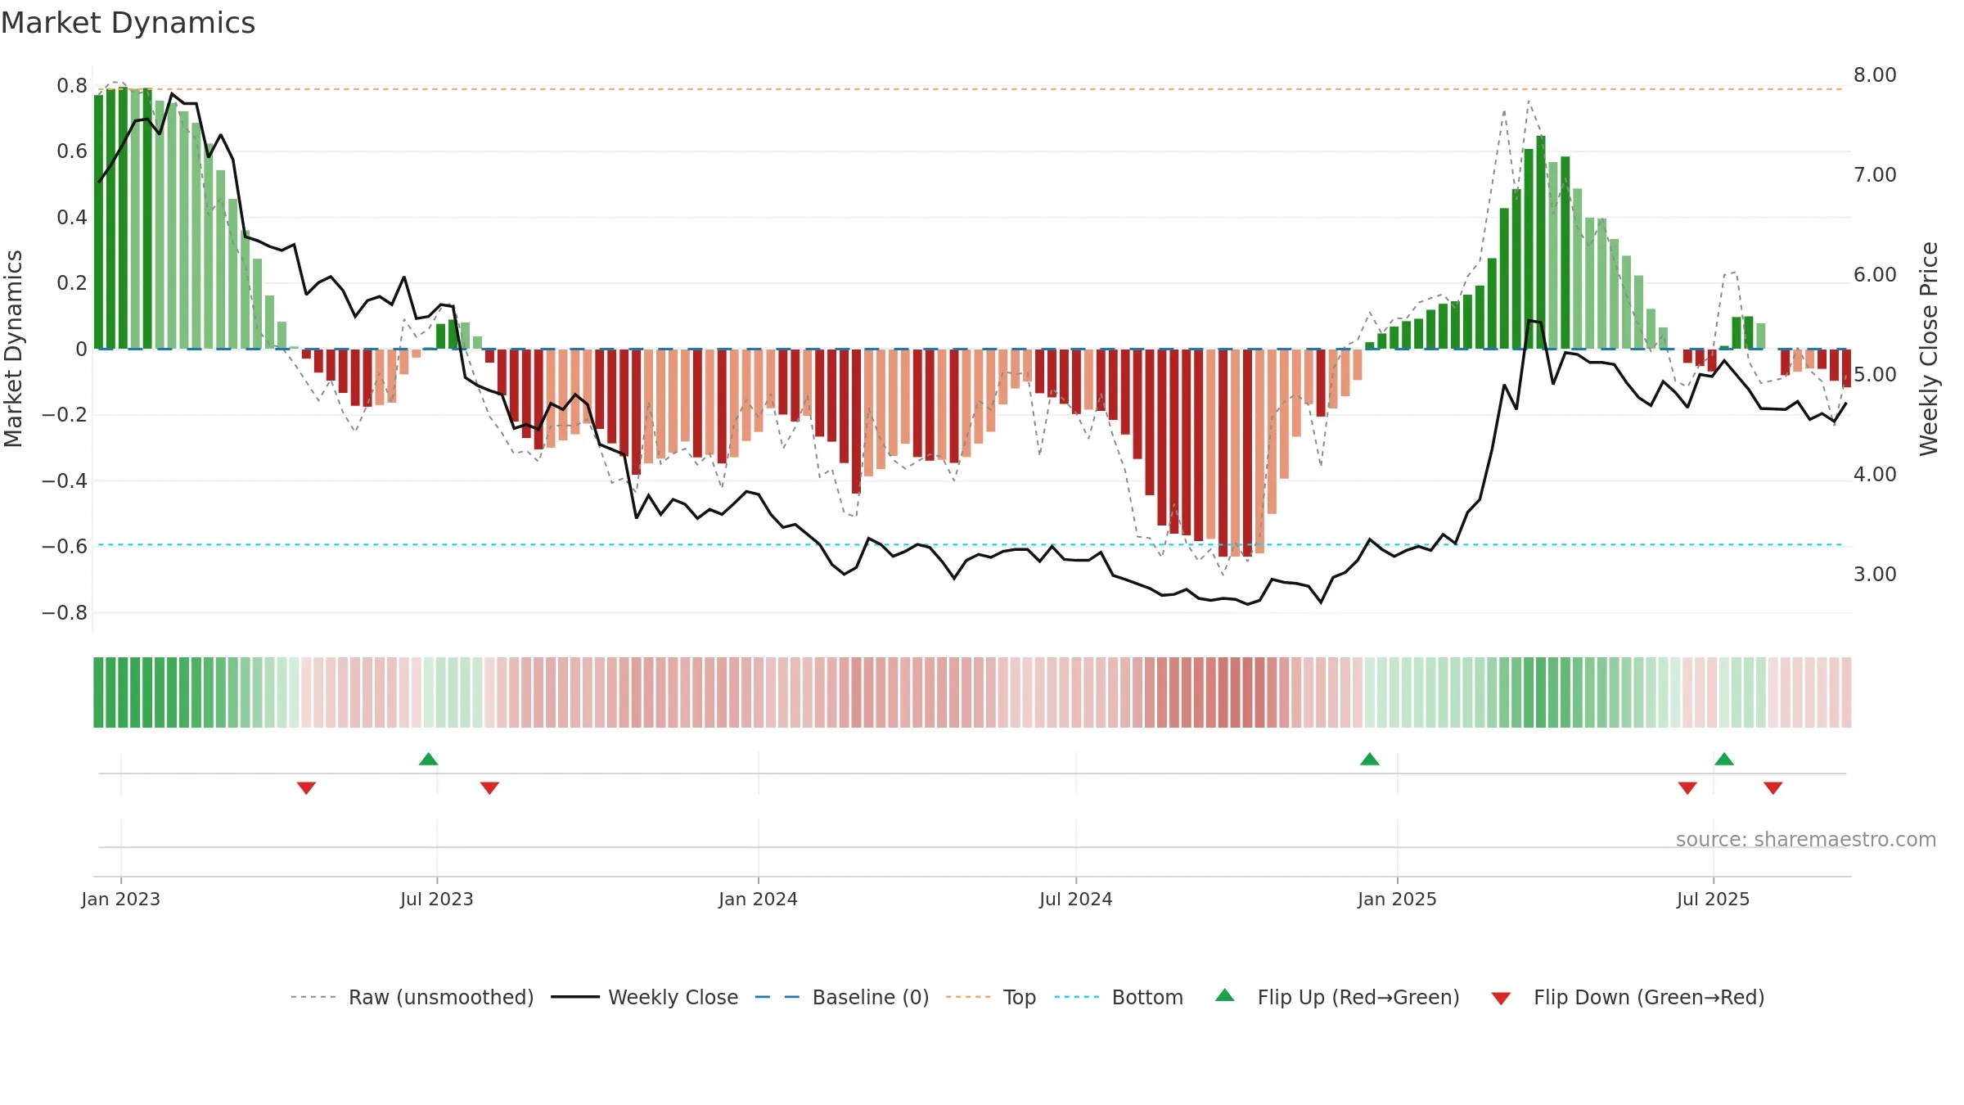Click the Jul 2025 x-axis label
Viewport: 1964px width, 1105px height.
(1713, 899)
